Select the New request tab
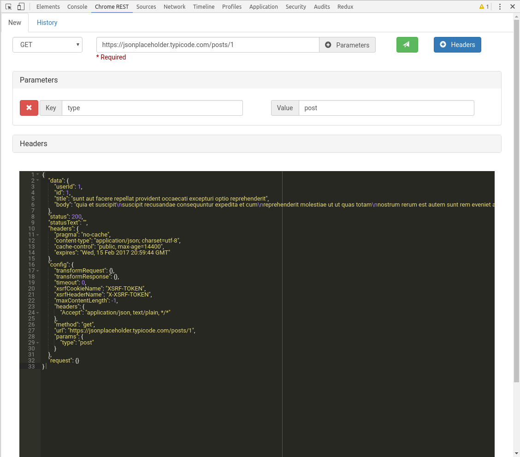Screen dimensions: 520x457 (x=15, y=23)
